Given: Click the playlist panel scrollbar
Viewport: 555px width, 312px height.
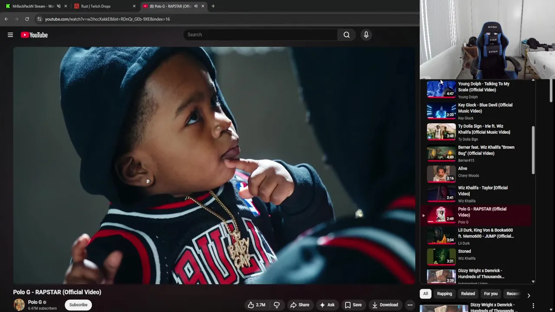Looking at the screenshot, I should (x=533, y=150).
